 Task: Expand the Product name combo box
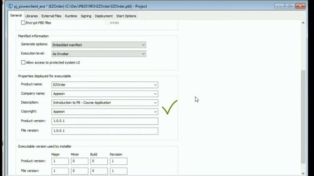155,85
